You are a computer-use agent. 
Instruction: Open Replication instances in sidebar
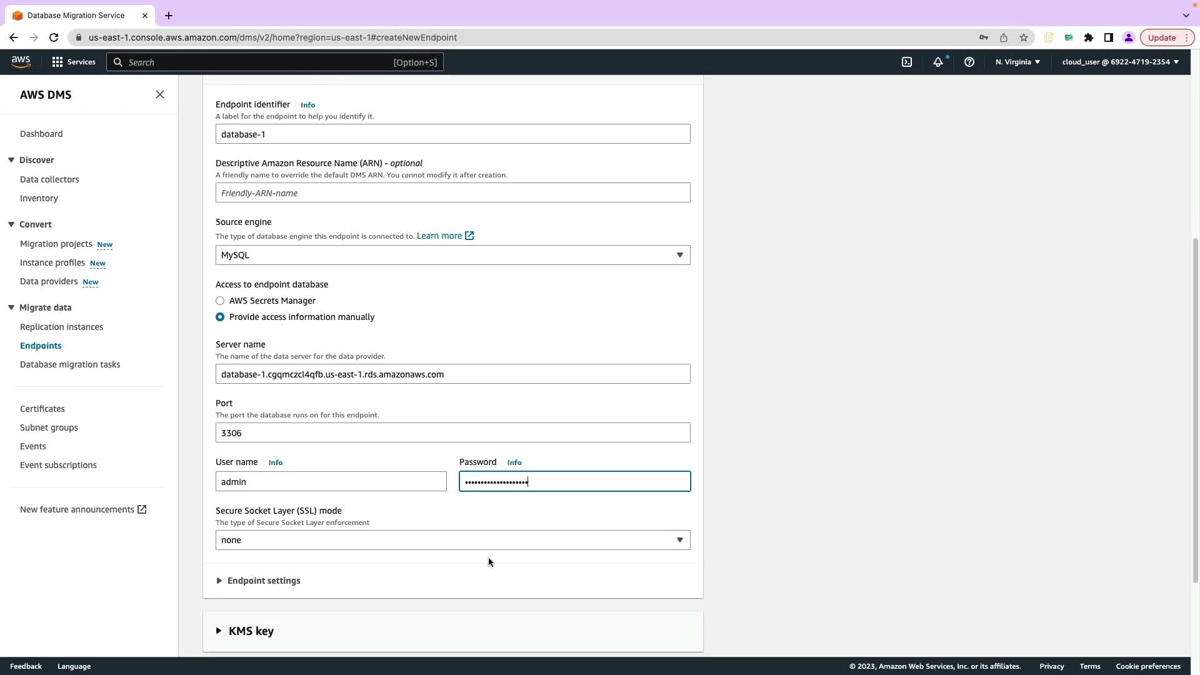pyautogui.click(x=61, y=327)
